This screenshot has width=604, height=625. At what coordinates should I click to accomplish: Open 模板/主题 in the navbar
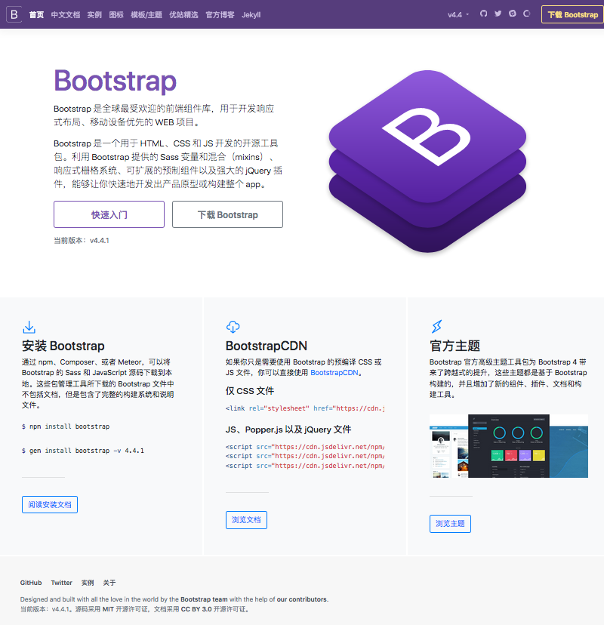point(146,15)
